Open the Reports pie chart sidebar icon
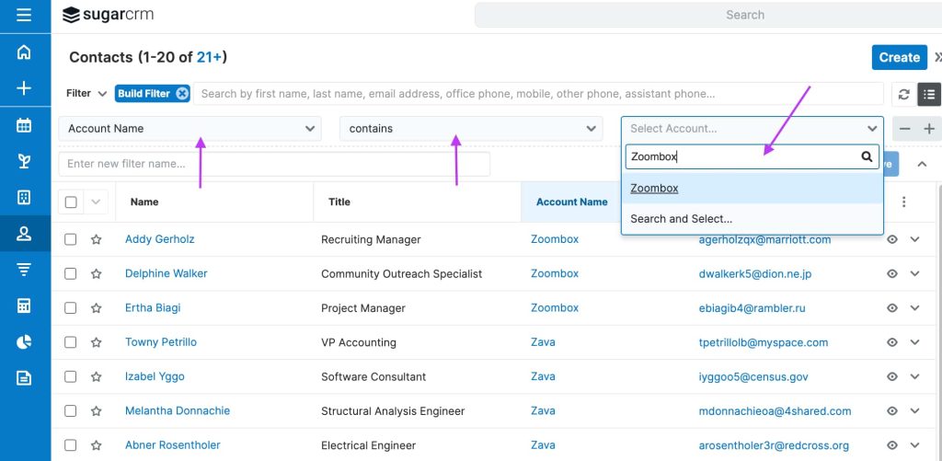This screenshot has width=942, height=461. pos(24,342)
